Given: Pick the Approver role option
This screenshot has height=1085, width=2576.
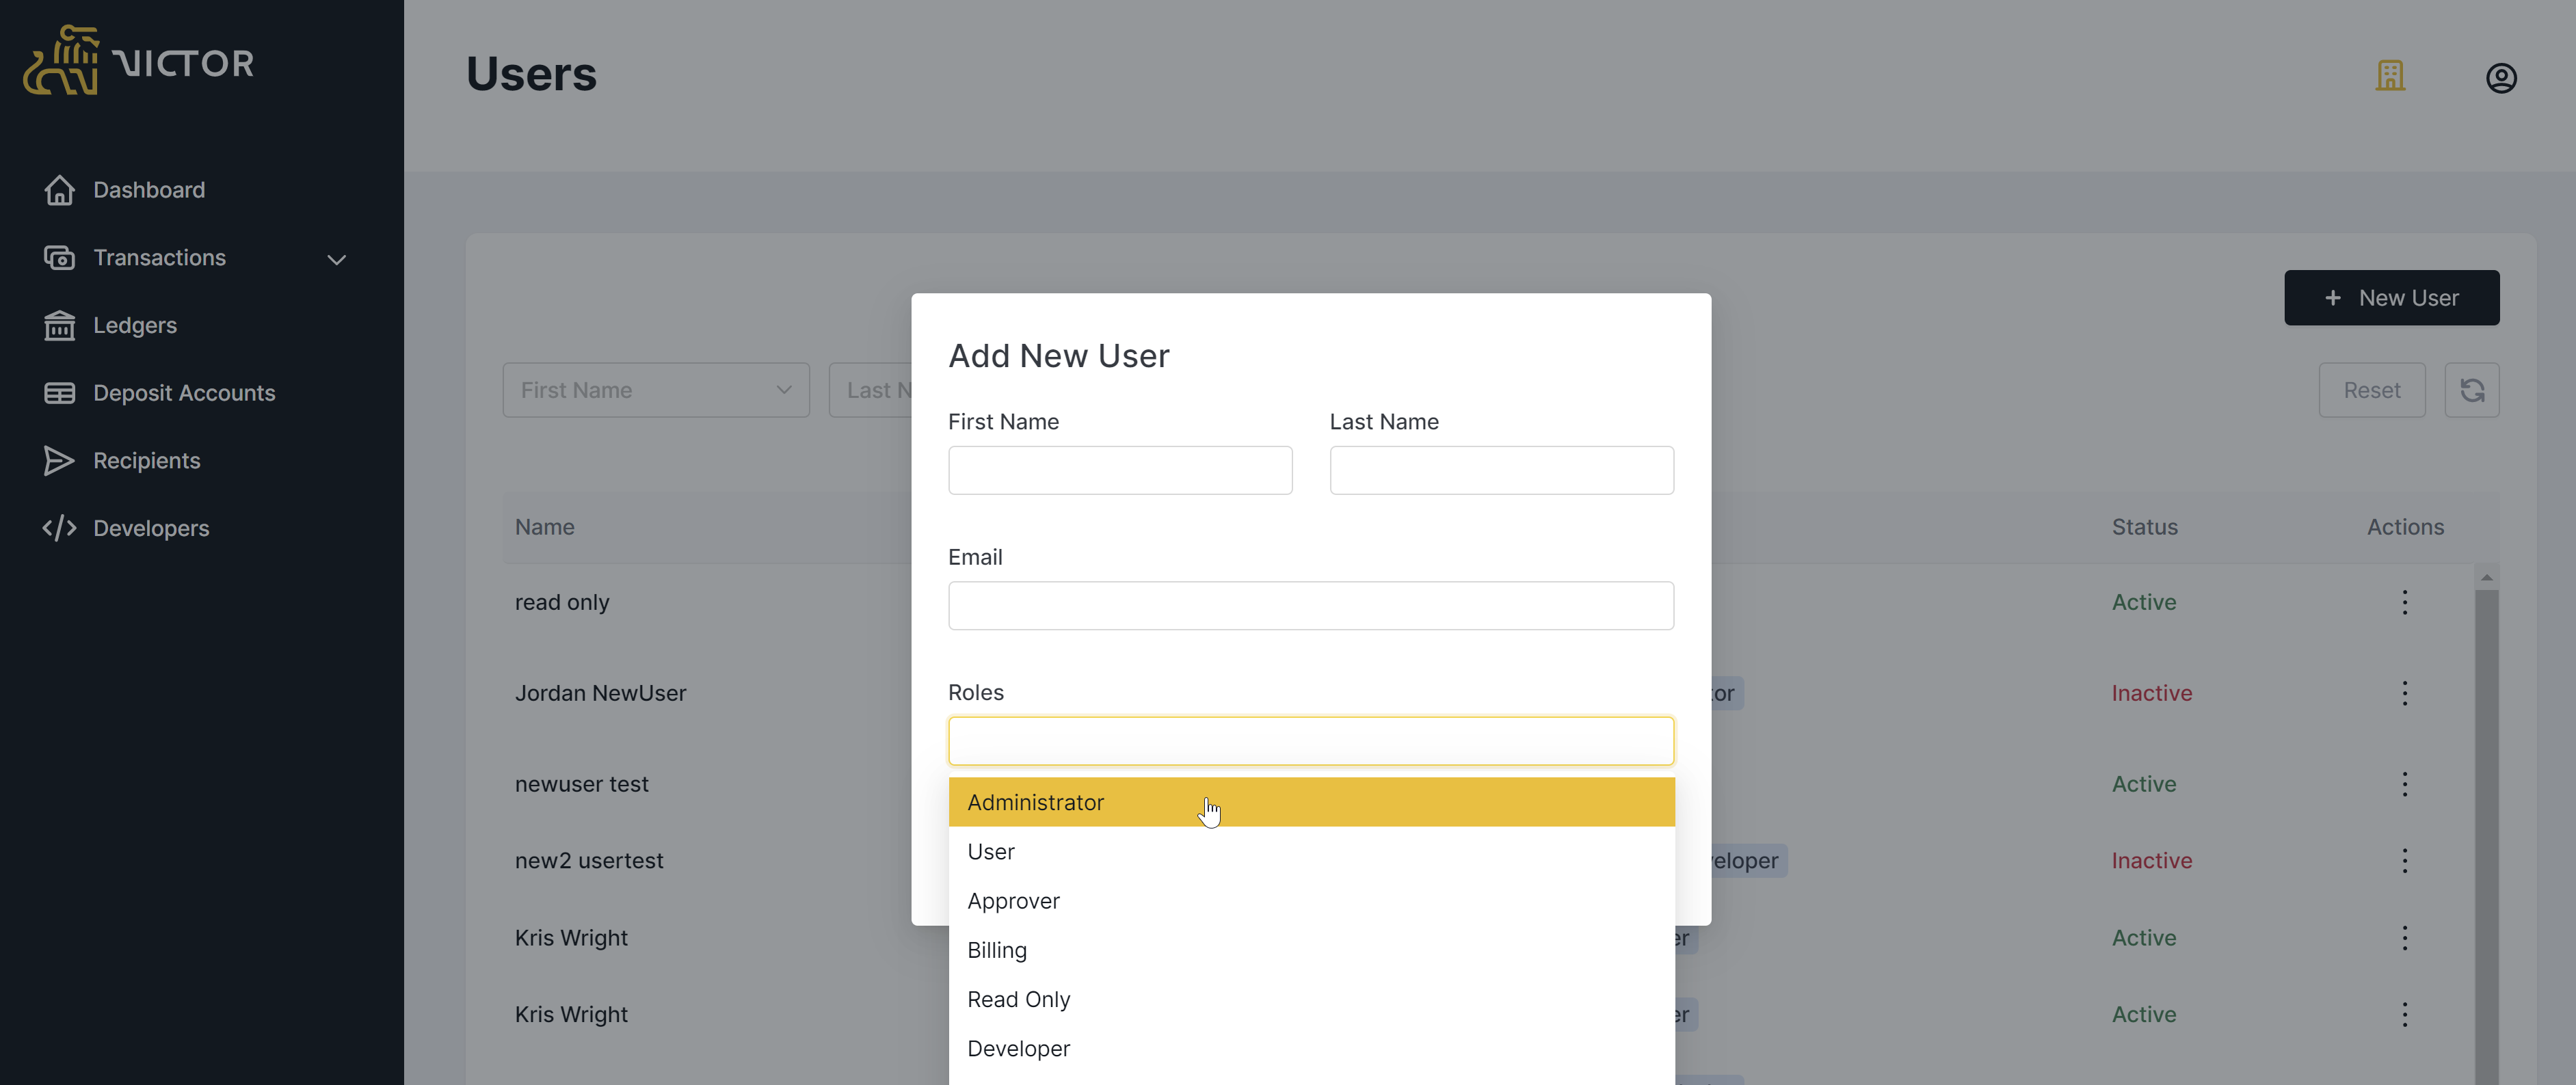Looking at the screenshot, I should click(x=1013, y=901).
